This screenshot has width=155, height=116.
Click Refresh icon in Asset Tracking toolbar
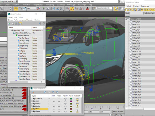[x=9, y=24]
